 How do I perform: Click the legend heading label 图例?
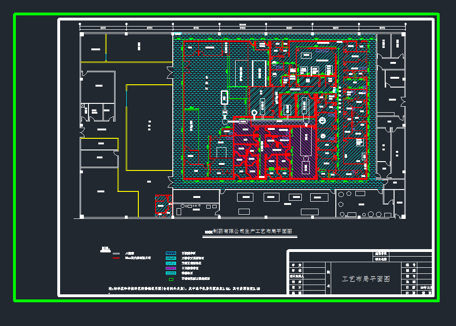click(x=105, y=248)
